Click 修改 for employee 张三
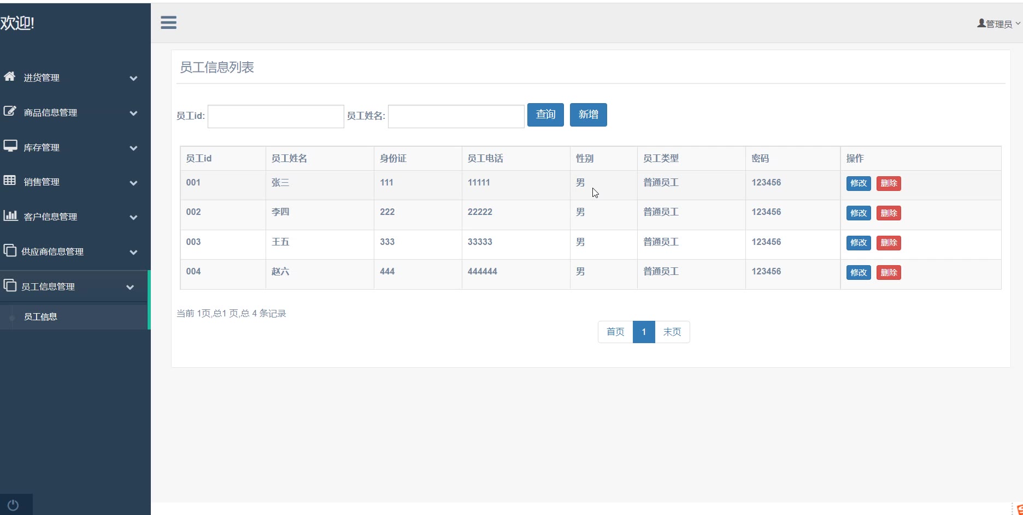 (858, 183)
